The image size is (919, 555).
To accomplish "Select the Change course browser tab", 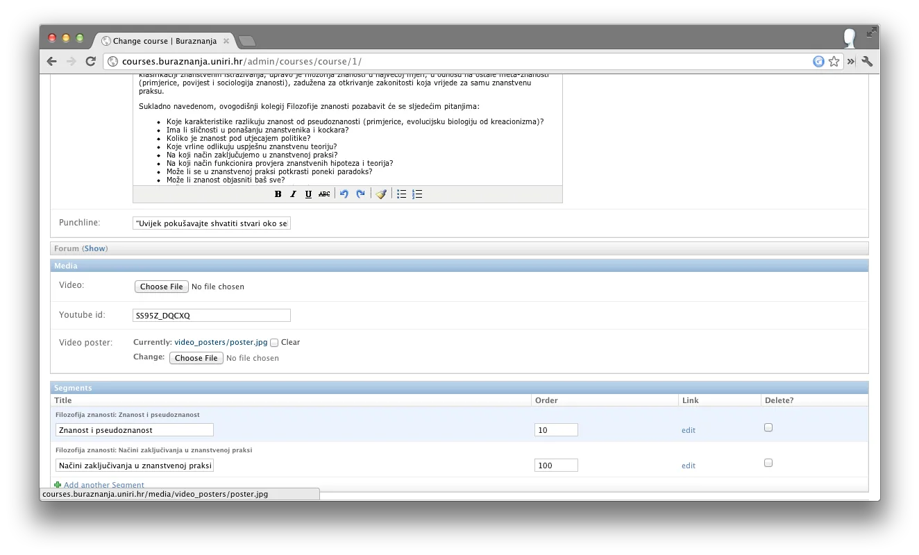I will 164,41.
